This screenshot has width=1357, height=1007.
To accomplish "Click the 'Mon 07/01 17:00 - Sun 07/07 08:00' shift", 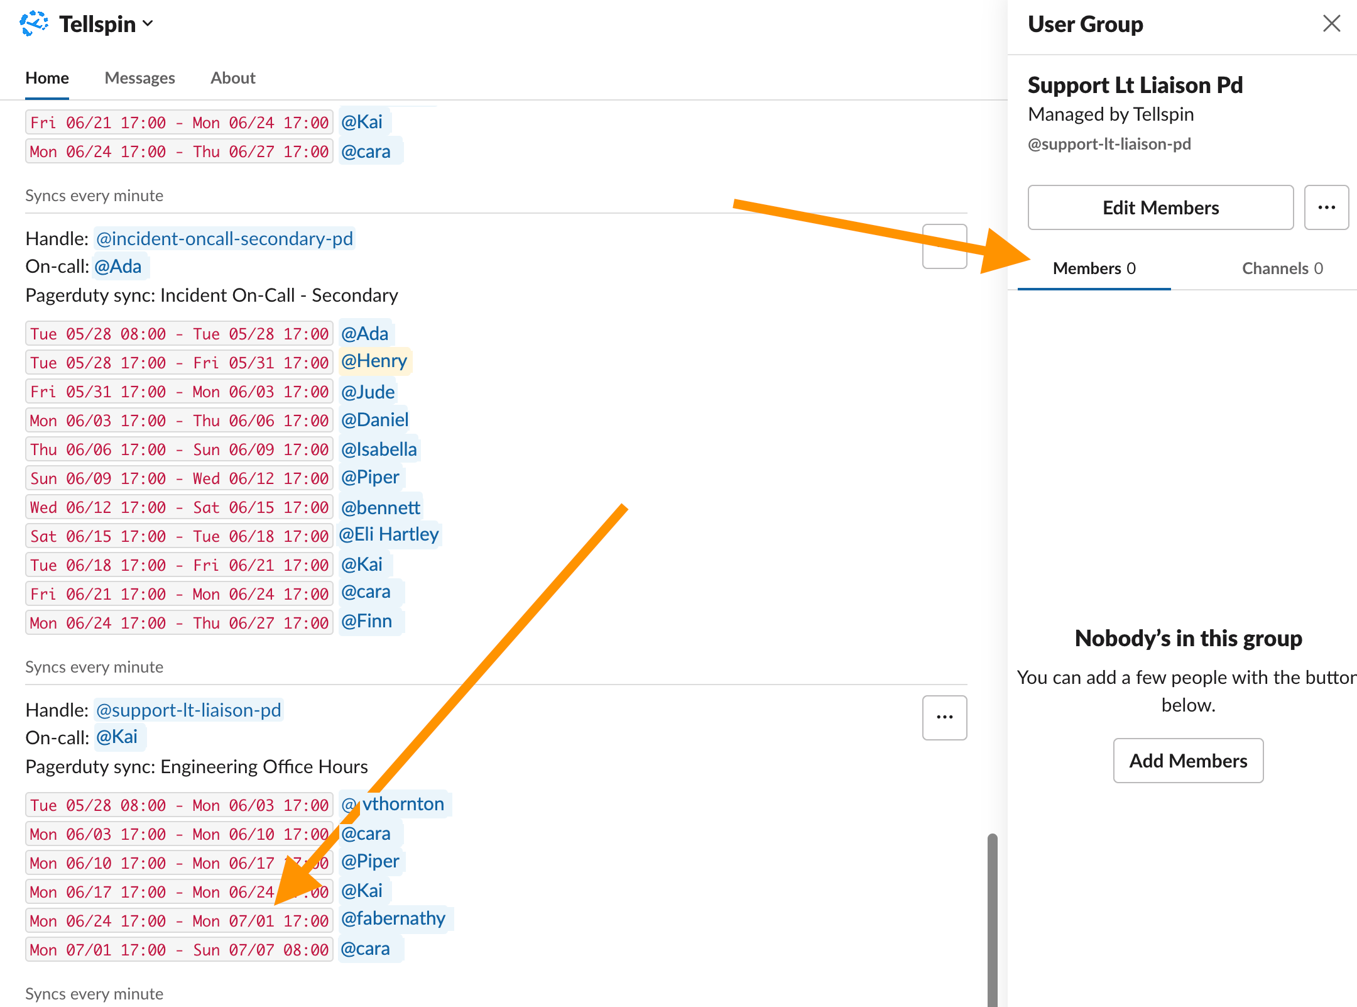I will [179, 950].
